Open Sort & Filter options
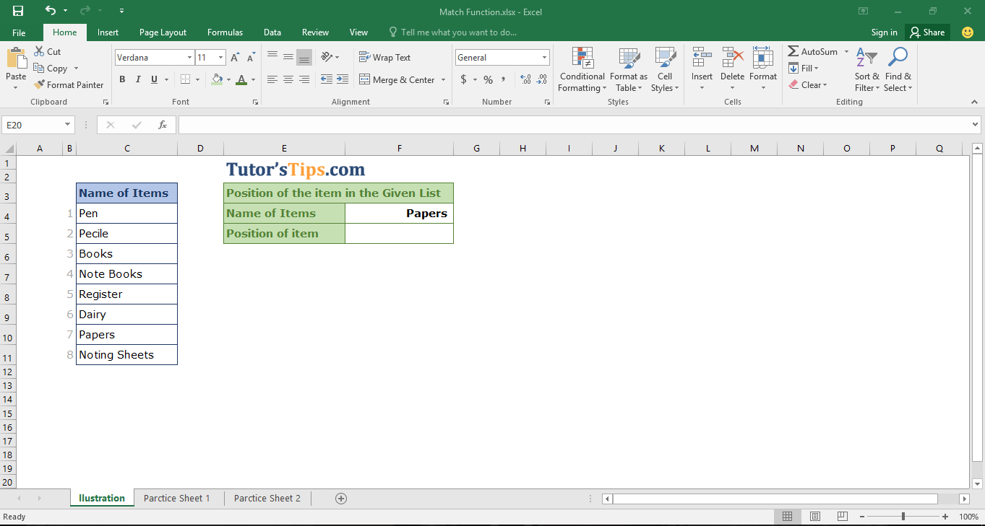 [x=866, y=70]
